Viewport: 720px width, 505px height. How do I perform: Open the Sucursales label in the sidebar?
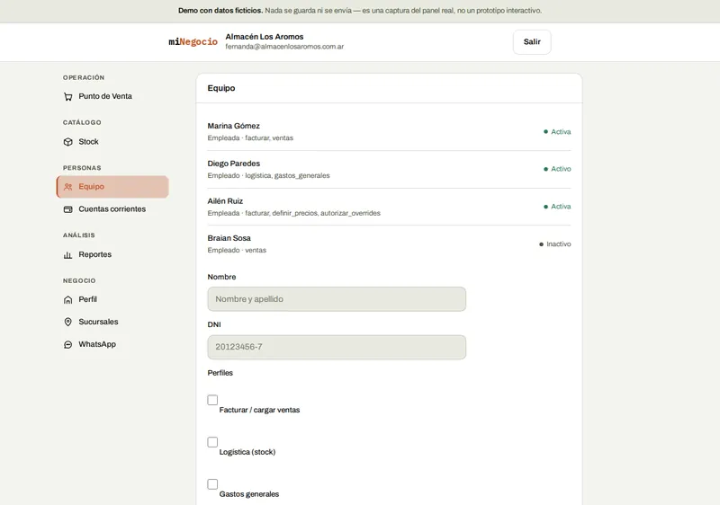(x=98, y=322)
